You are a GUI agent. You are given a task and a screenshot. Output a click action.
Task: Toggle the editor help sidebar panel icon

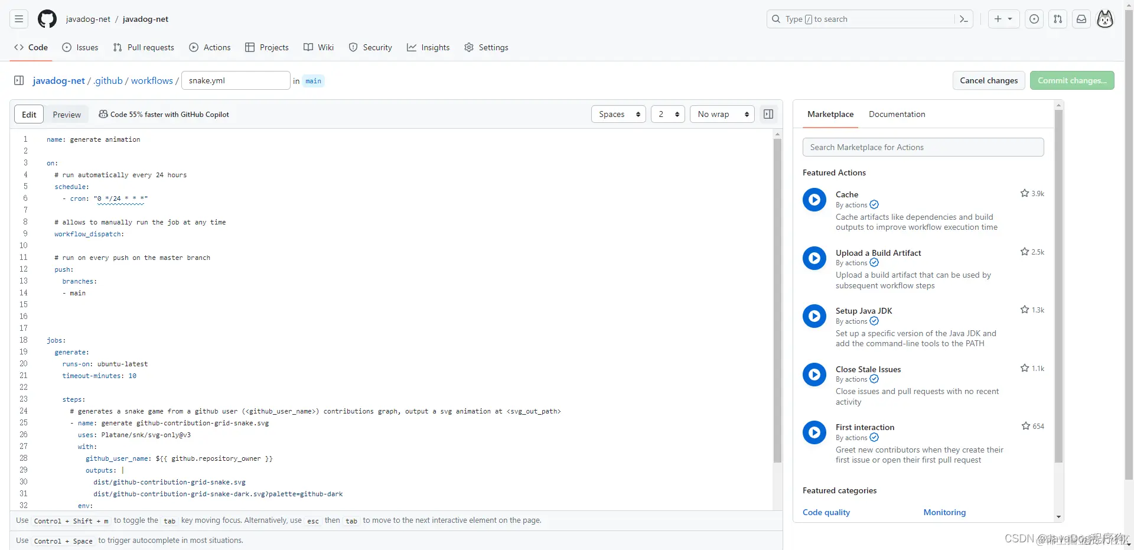(x=768, y=114)
